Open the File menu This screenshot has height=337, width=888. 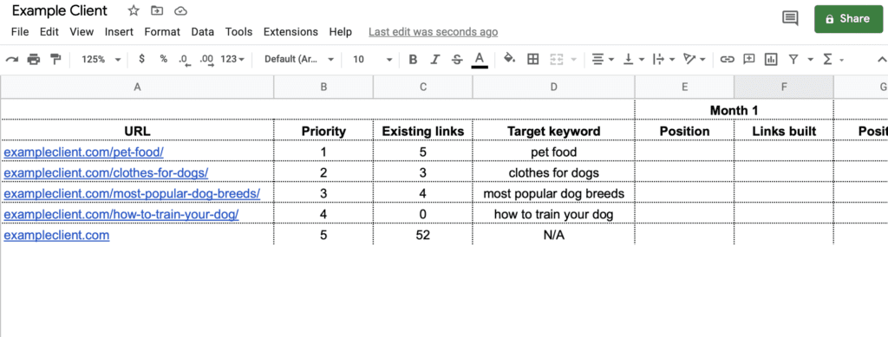(x=20, y=32)
